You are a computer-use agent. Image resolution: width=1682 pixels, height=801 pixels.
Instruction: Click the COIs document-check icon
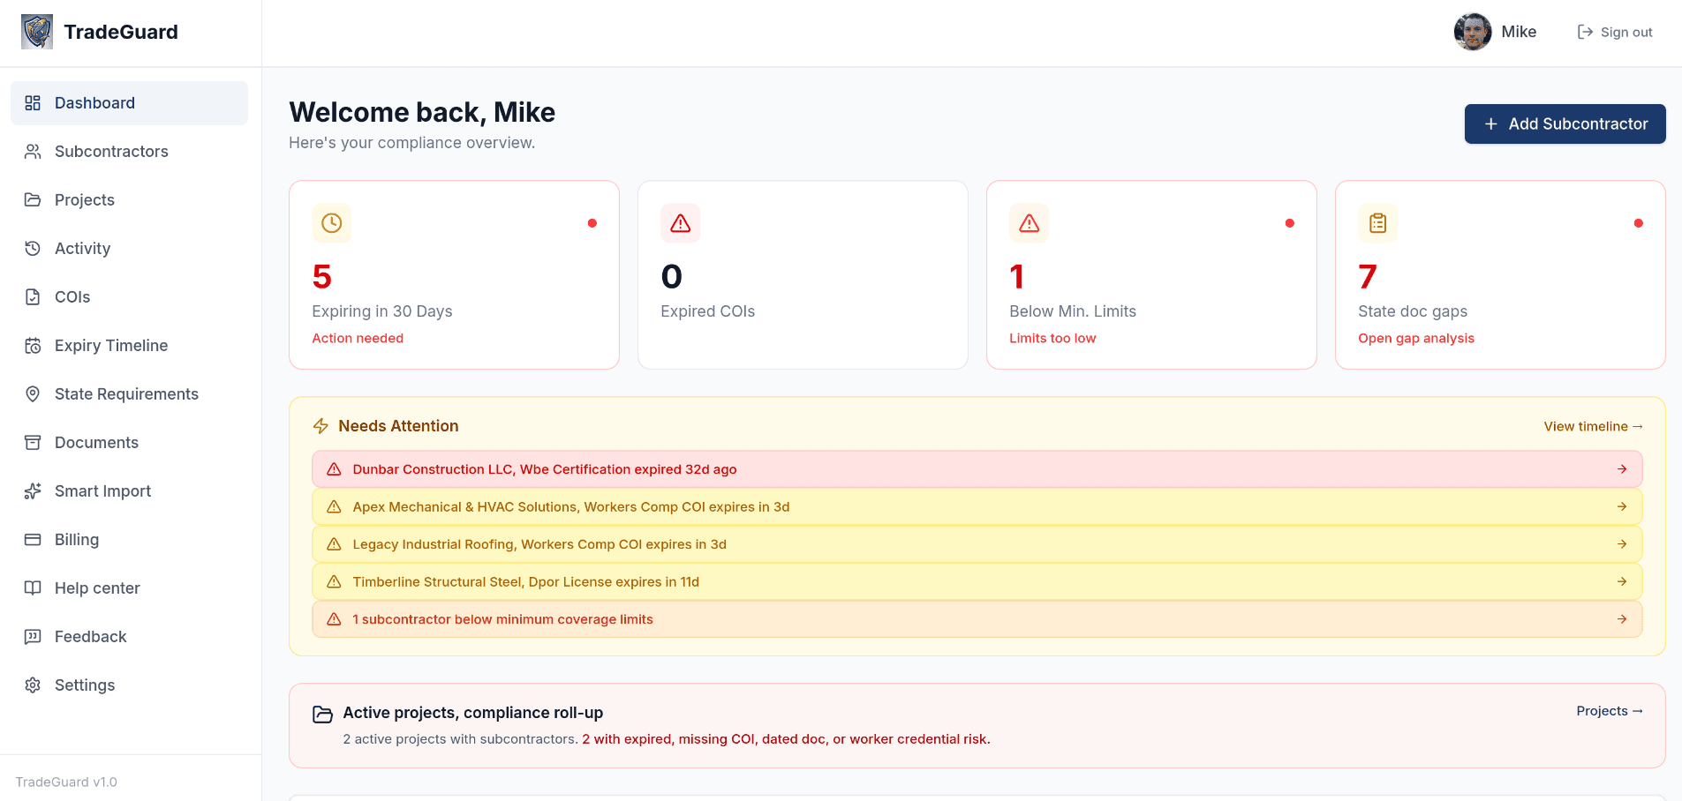(33, 297)
